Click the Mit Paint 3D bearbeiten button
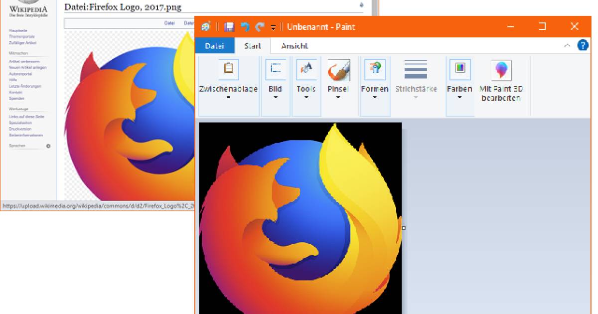Image resolution: width=598 pixels, height=314 pixels. tap(501, 81)
